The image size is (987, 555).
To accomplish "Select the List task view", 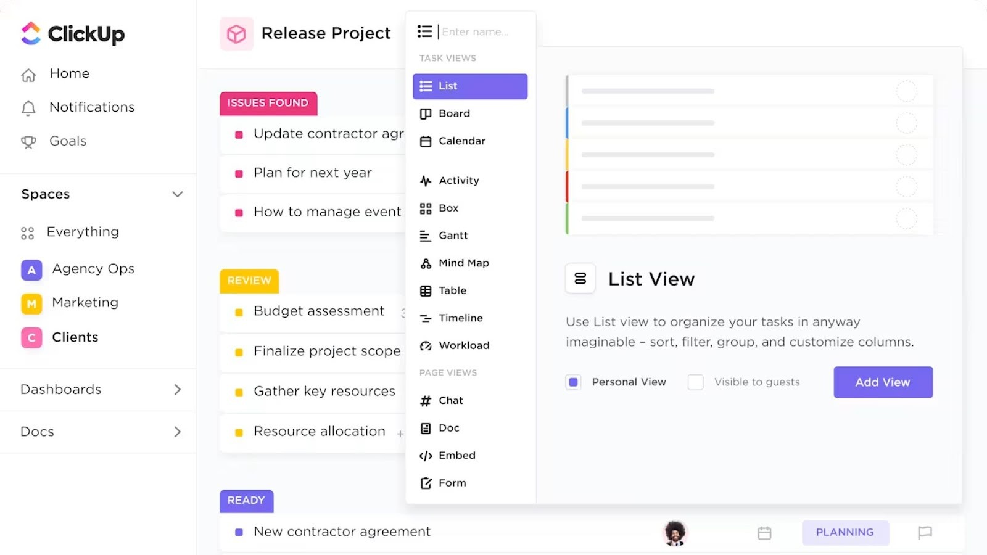I will point(448,86).
